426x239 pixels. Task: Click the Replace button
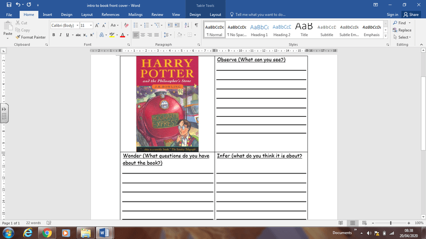tap(402, 30)
